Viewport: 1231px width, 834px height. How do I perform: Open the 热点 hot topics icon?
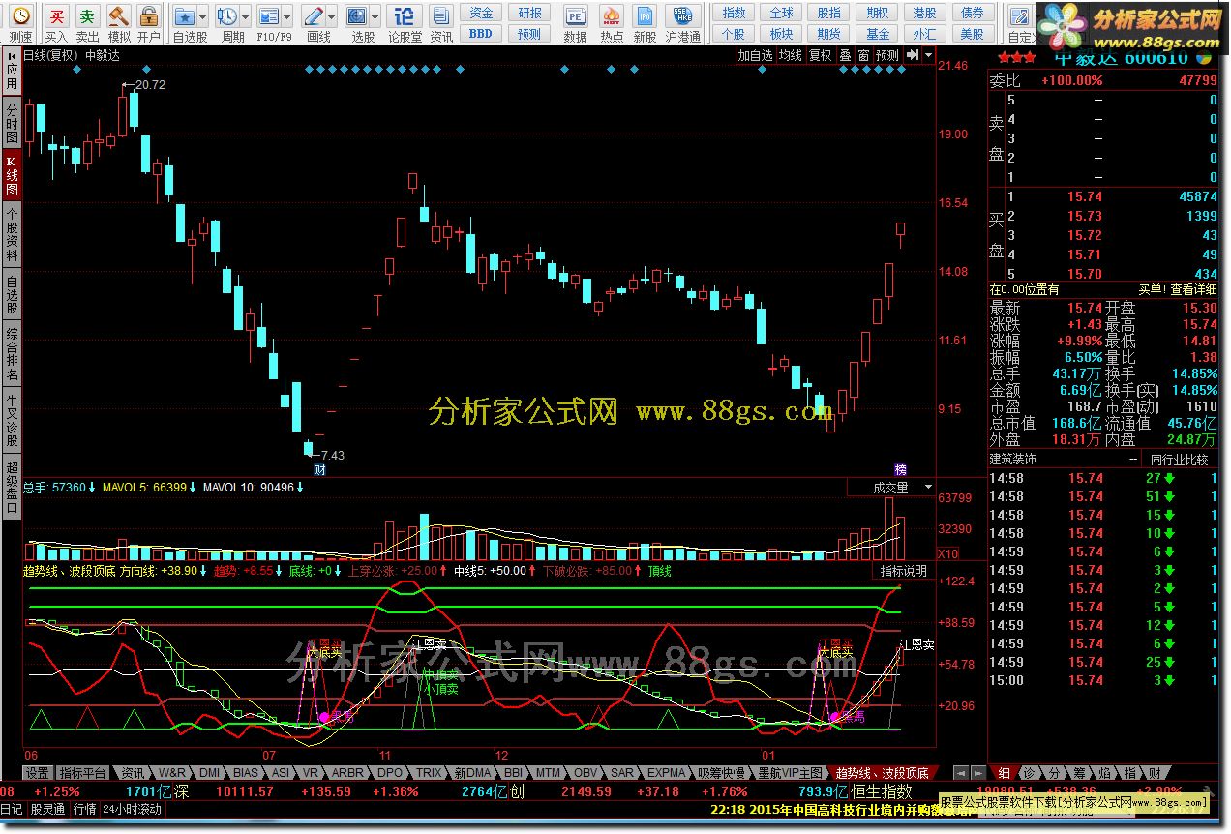(x=612, y=23)
